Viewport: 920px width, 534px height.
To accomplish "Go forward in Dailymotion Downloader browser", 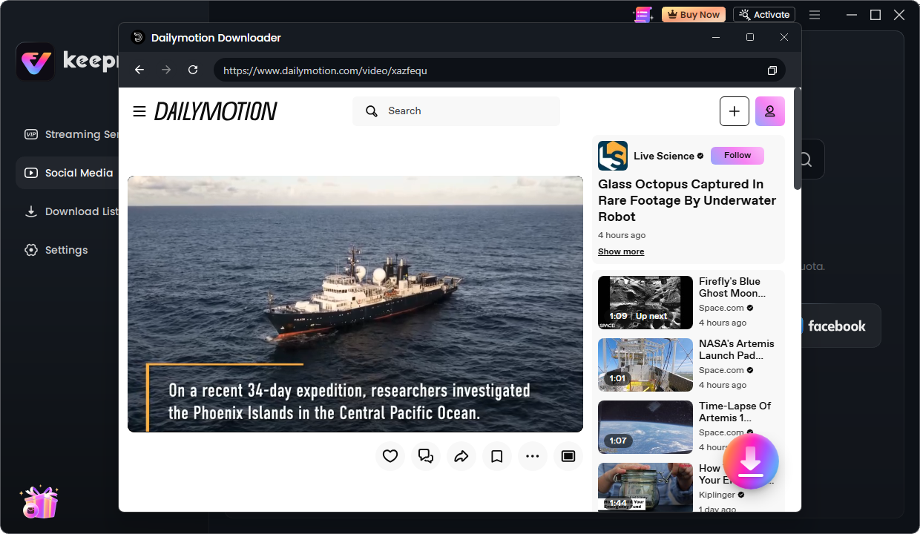I will (166, 70).
